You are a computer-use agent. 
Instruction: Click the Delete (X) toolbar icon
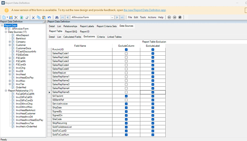(16, 17)
